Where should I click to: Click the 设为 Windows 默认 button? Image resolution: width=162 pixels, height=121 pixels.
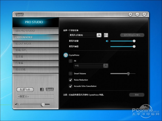click(x=132, y=35)
